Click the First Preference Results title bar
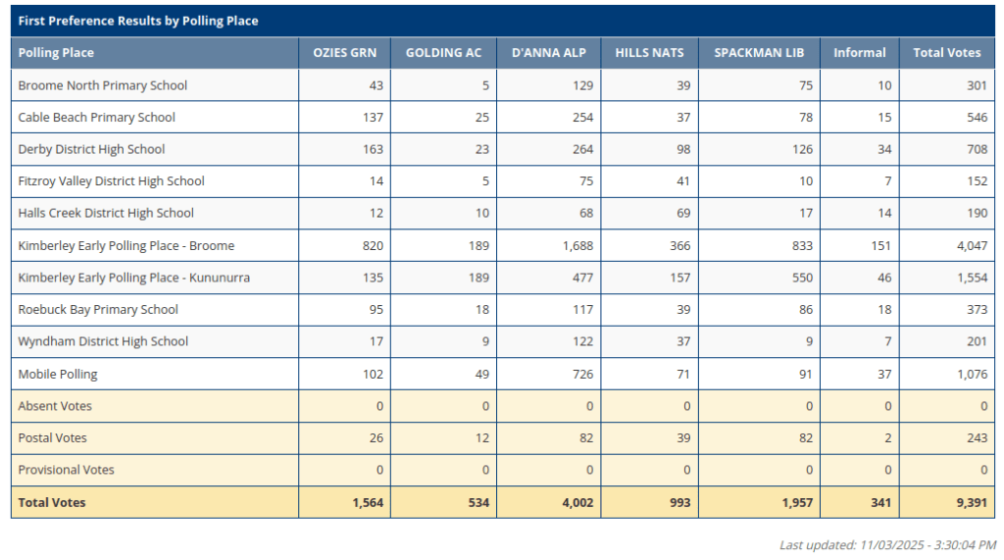The width and height of the screenshot is (1004, 560). (x=138, y=21)
